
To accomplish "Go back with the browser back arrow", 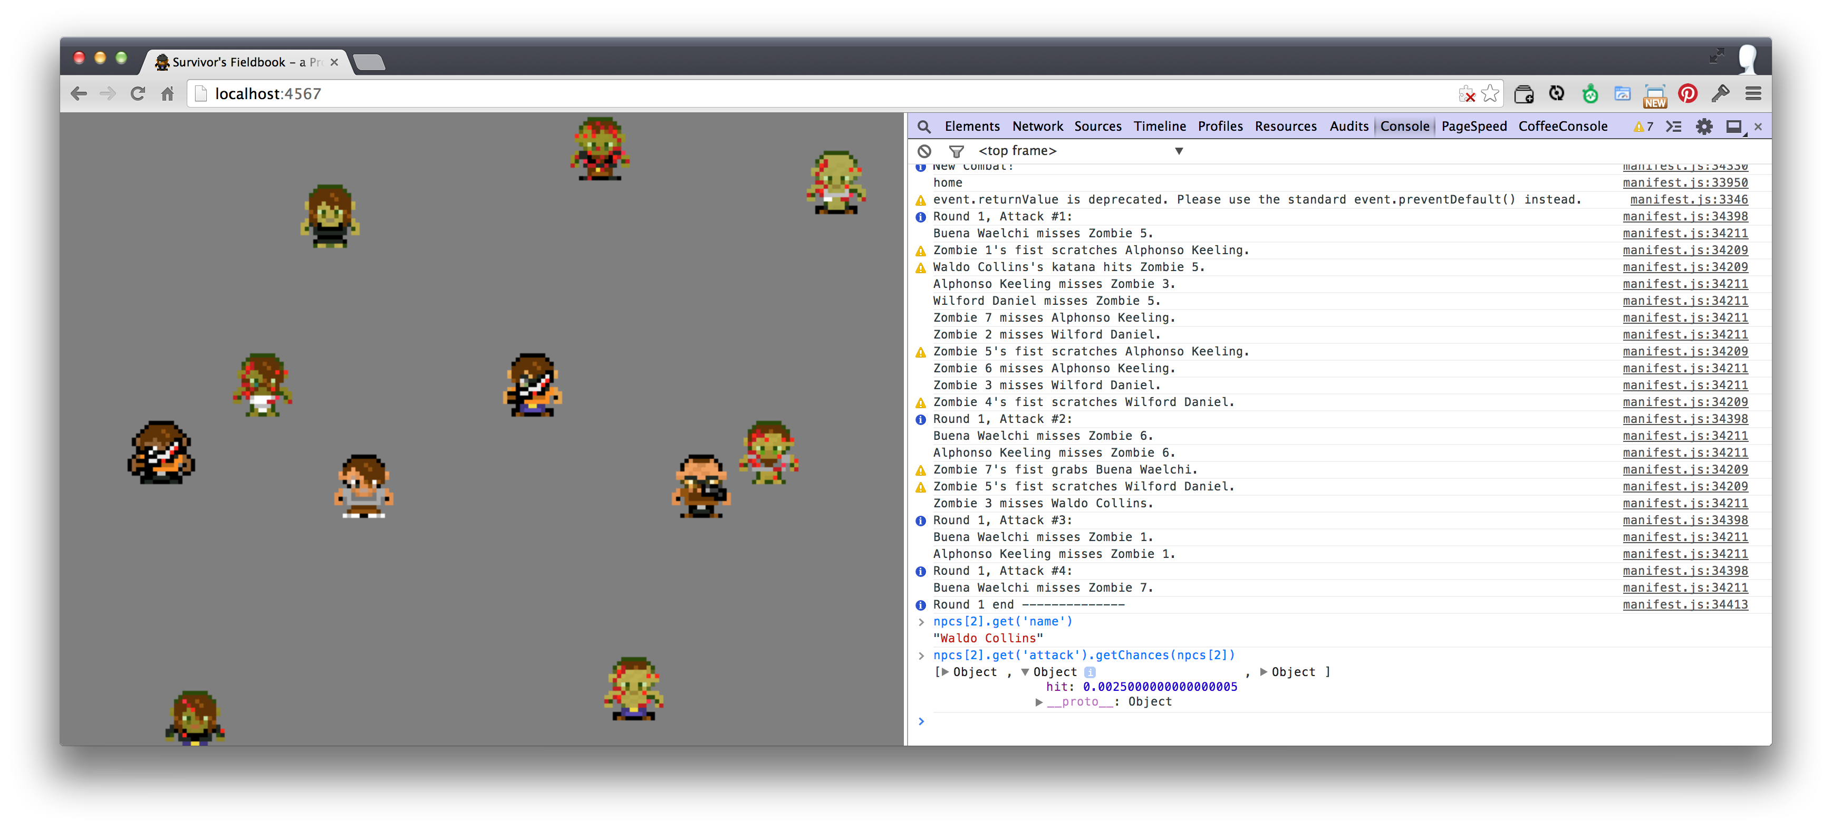I will tap(79, 94).
